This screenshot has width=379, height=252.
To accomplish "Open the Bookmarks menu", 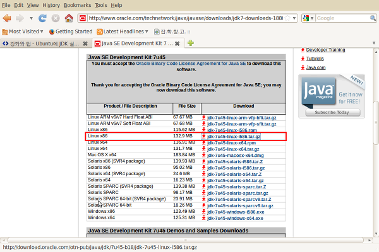I will click(77, 5).
